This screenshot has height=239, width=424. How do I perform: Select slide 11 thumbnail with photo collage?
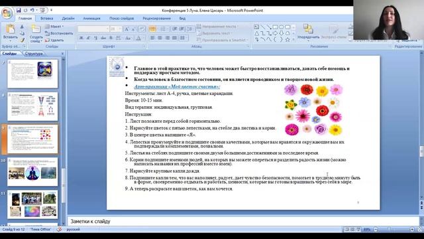(32, 204)
